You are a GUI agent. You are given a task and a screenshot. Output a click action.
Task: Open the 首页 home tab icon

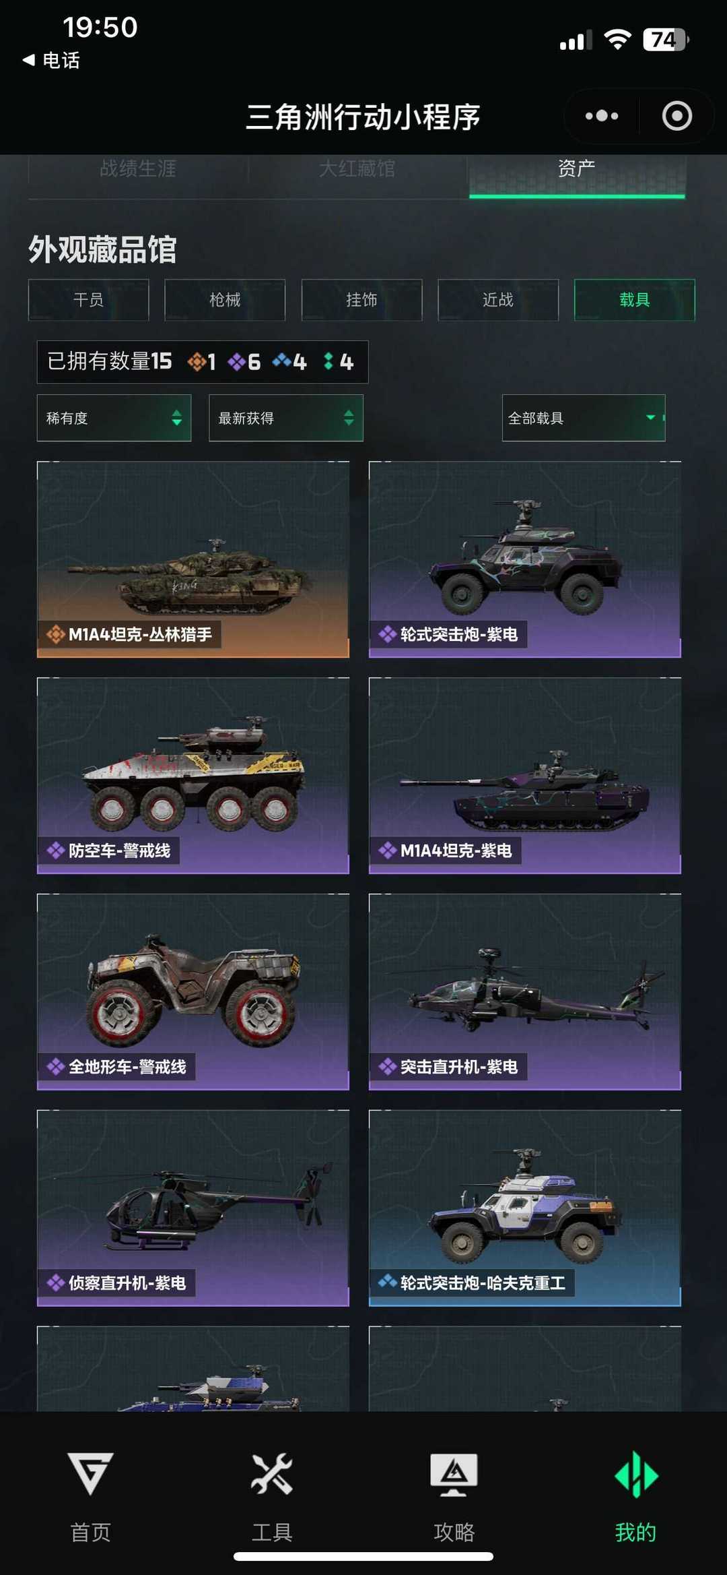(90, 1473)
